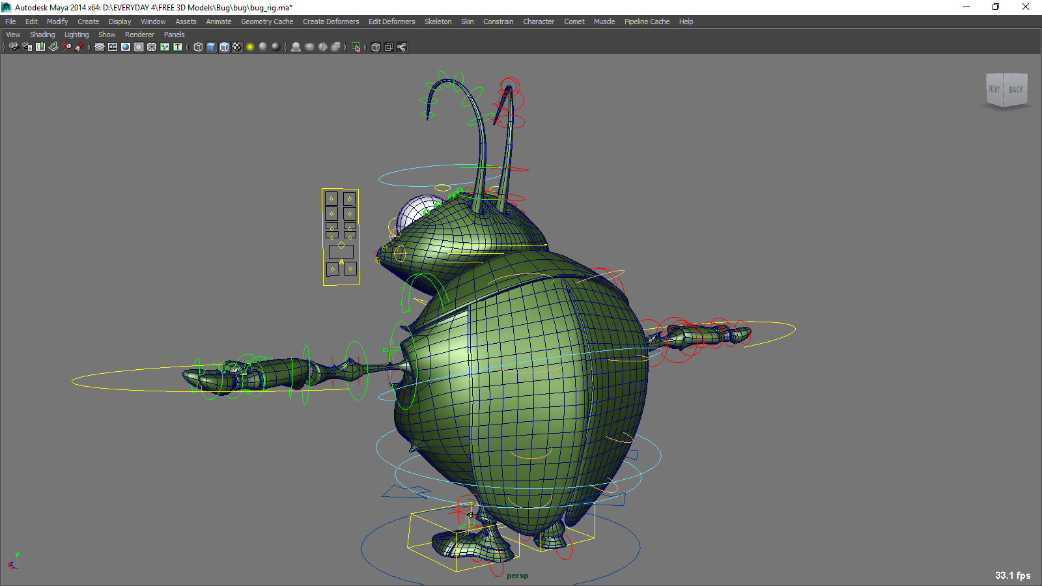Viewport: 1042px width, 586px height.
Task: Open the Skeleton menu
Action: tap(438, 21)
